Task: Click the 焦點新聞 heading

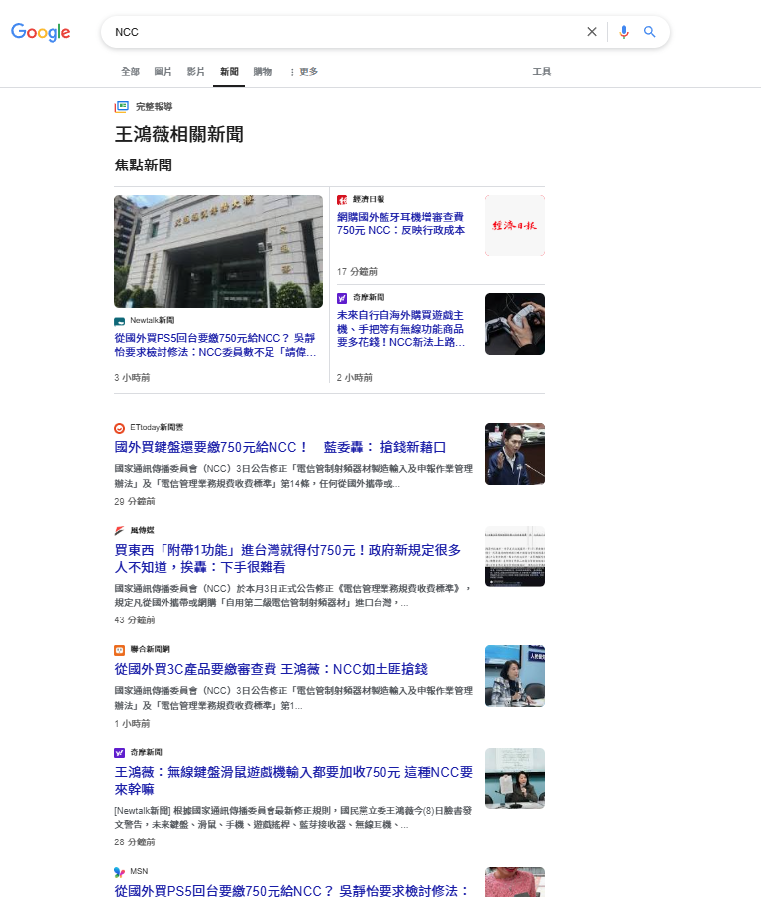Action: click(144, 166)
